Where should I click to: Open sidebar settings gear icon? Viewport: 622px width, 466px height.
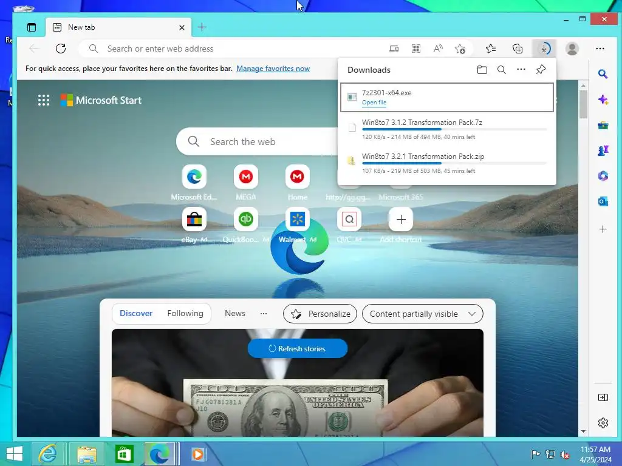click(603, 423)
